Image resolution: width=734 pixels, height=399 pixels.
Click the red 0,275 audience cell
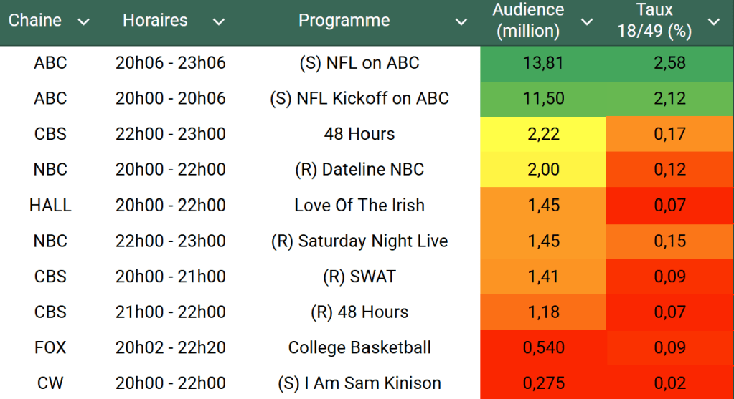pyautogui.click(x=543, y=383)
